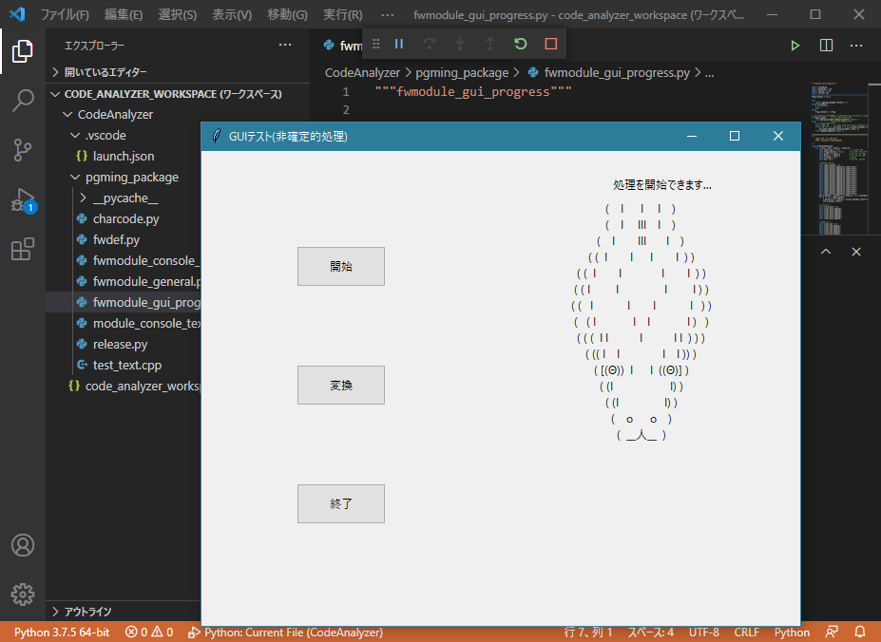This screenshot has height=642, width=881.
Task: Grab the debug toolbar drag handle
Action: [x=376, y=44]
